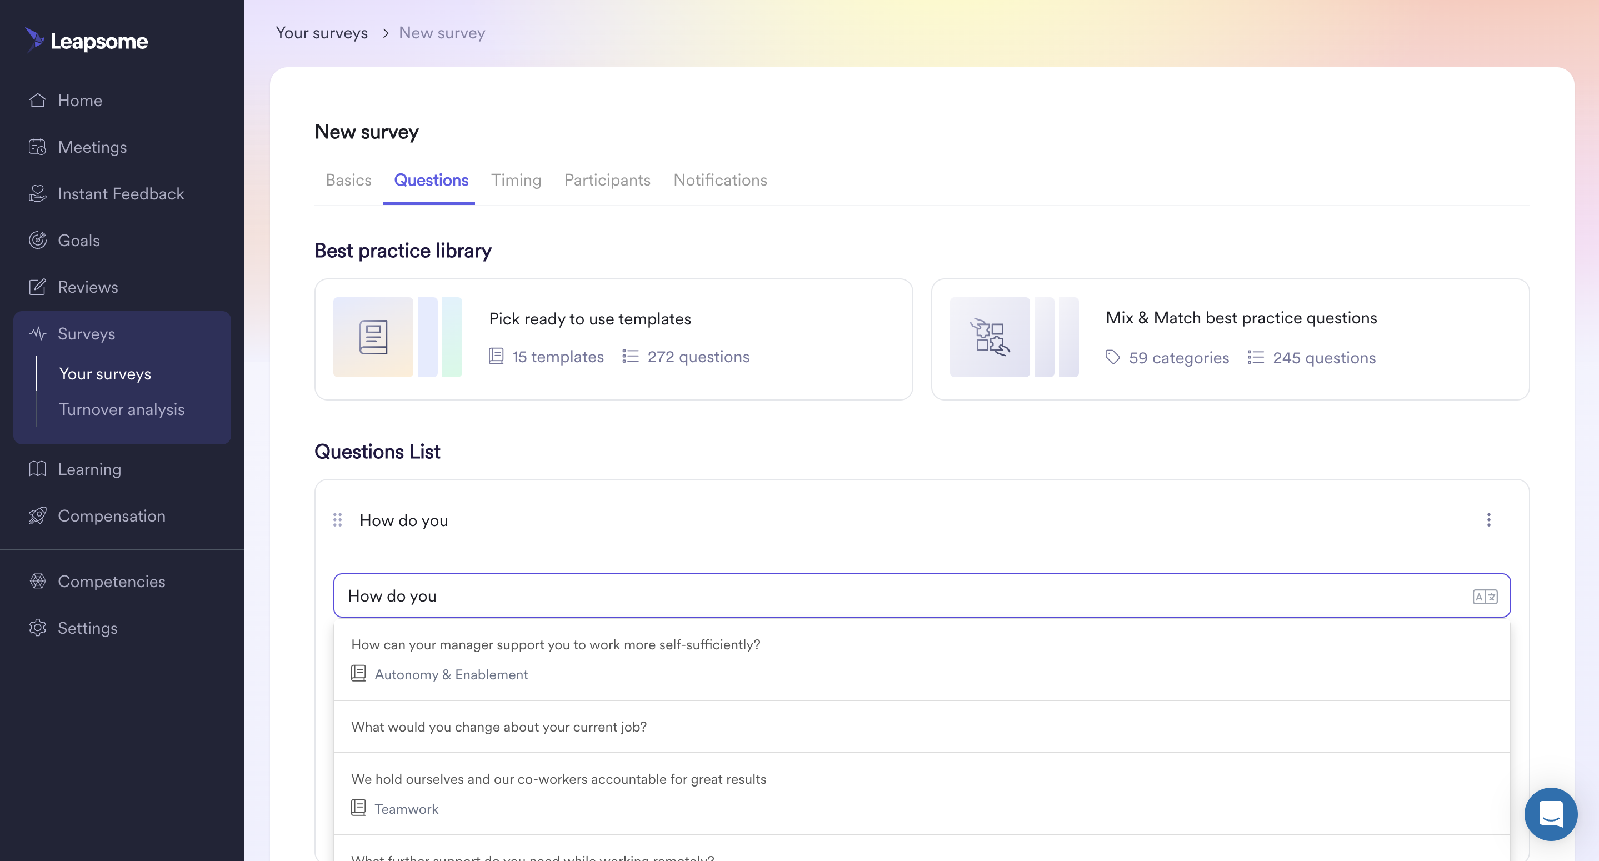1599x861 pixels.
Task: Open 'Mix & Match best practice questions' card
Action: (1230, 339)
